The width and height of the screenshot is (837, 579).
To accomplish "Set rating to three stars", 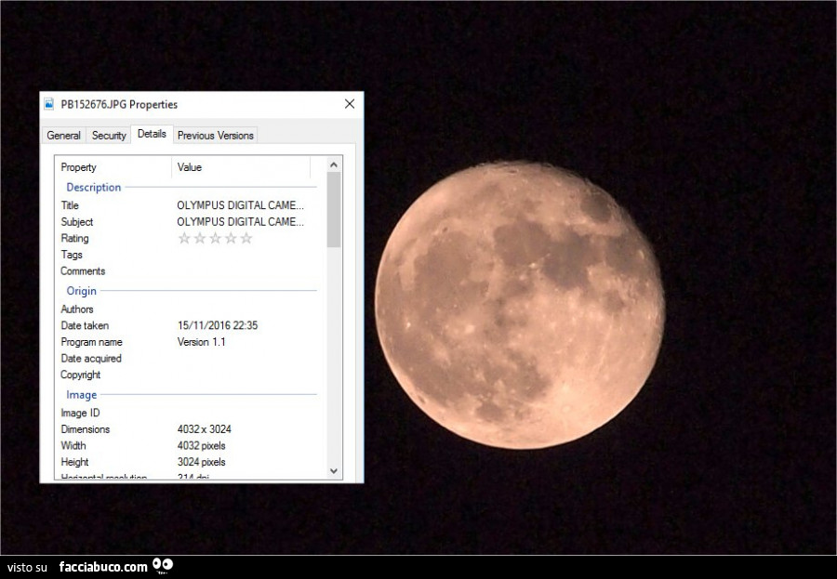I will [215, 238].
